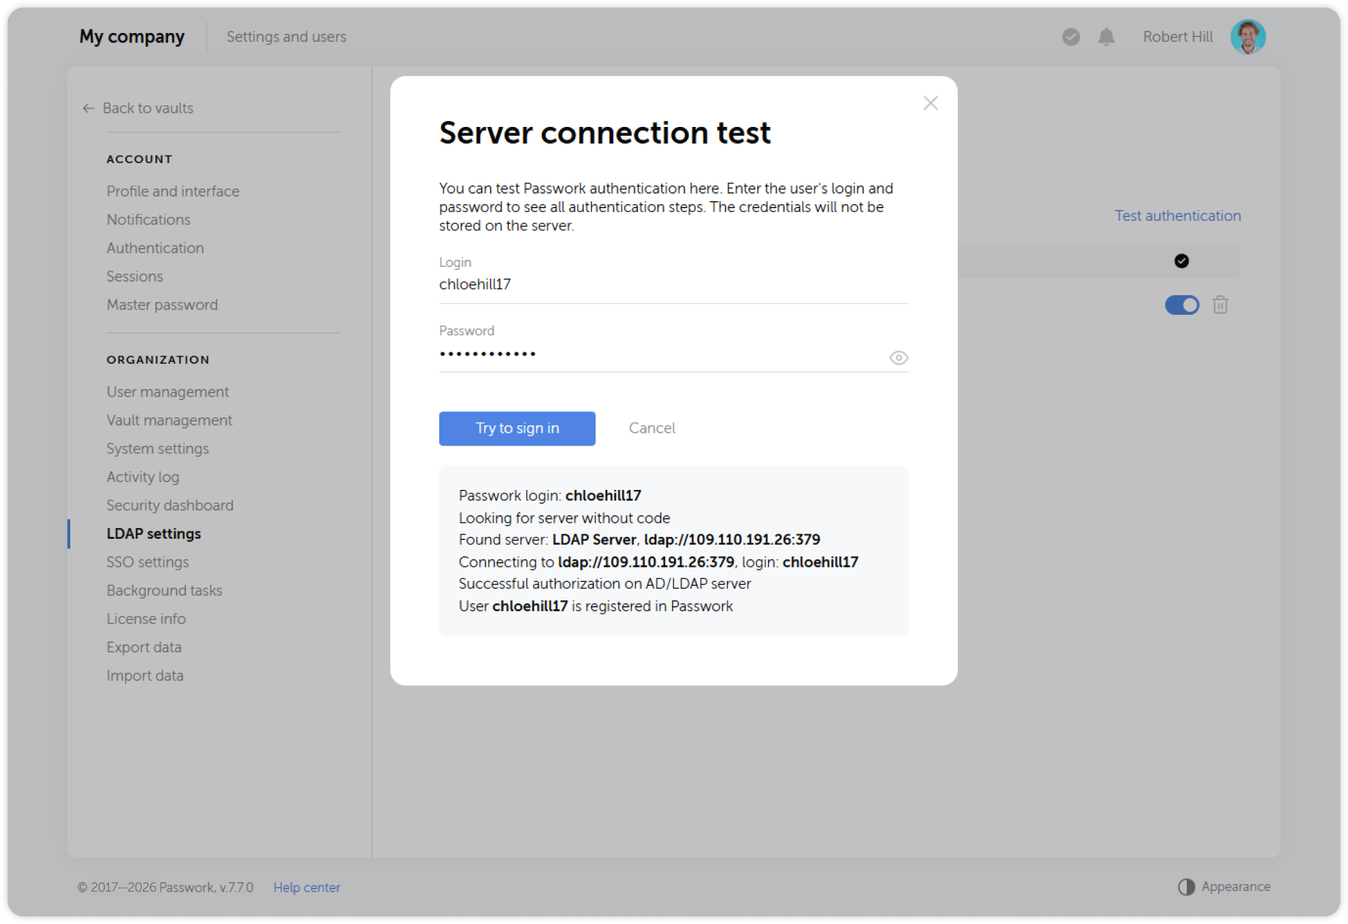Delete the LDAP server with trash icon
The width and height of the screenshot is (1348, 924).
pos(1220,305)
